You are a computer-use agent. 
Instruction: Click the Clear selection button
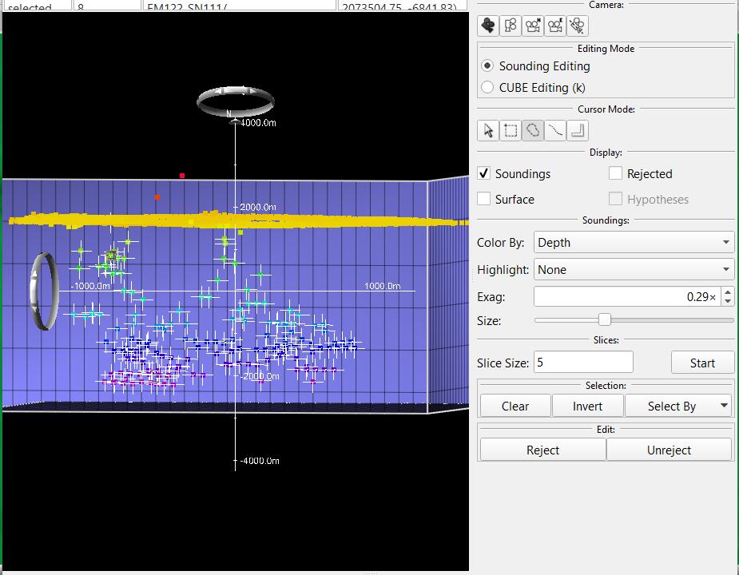(x=515, y=406)
